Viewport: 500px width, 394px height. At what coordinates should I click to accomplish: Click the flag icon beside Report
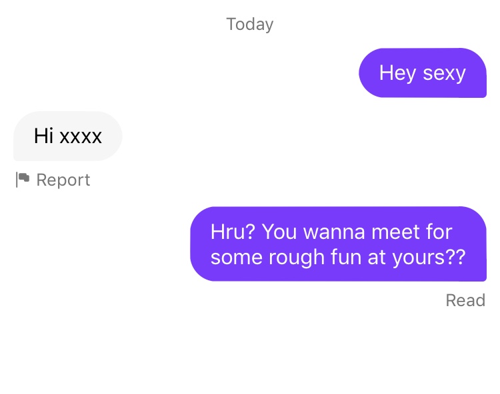[22, 180]
